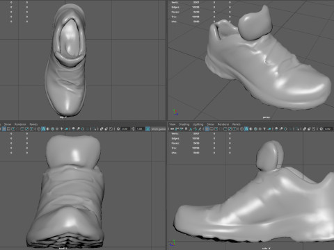The width and height of the screenshot is (334, 250).
Task: Open sRGB gamma dropdown in front view toolbar
Action: click(159, 128)
